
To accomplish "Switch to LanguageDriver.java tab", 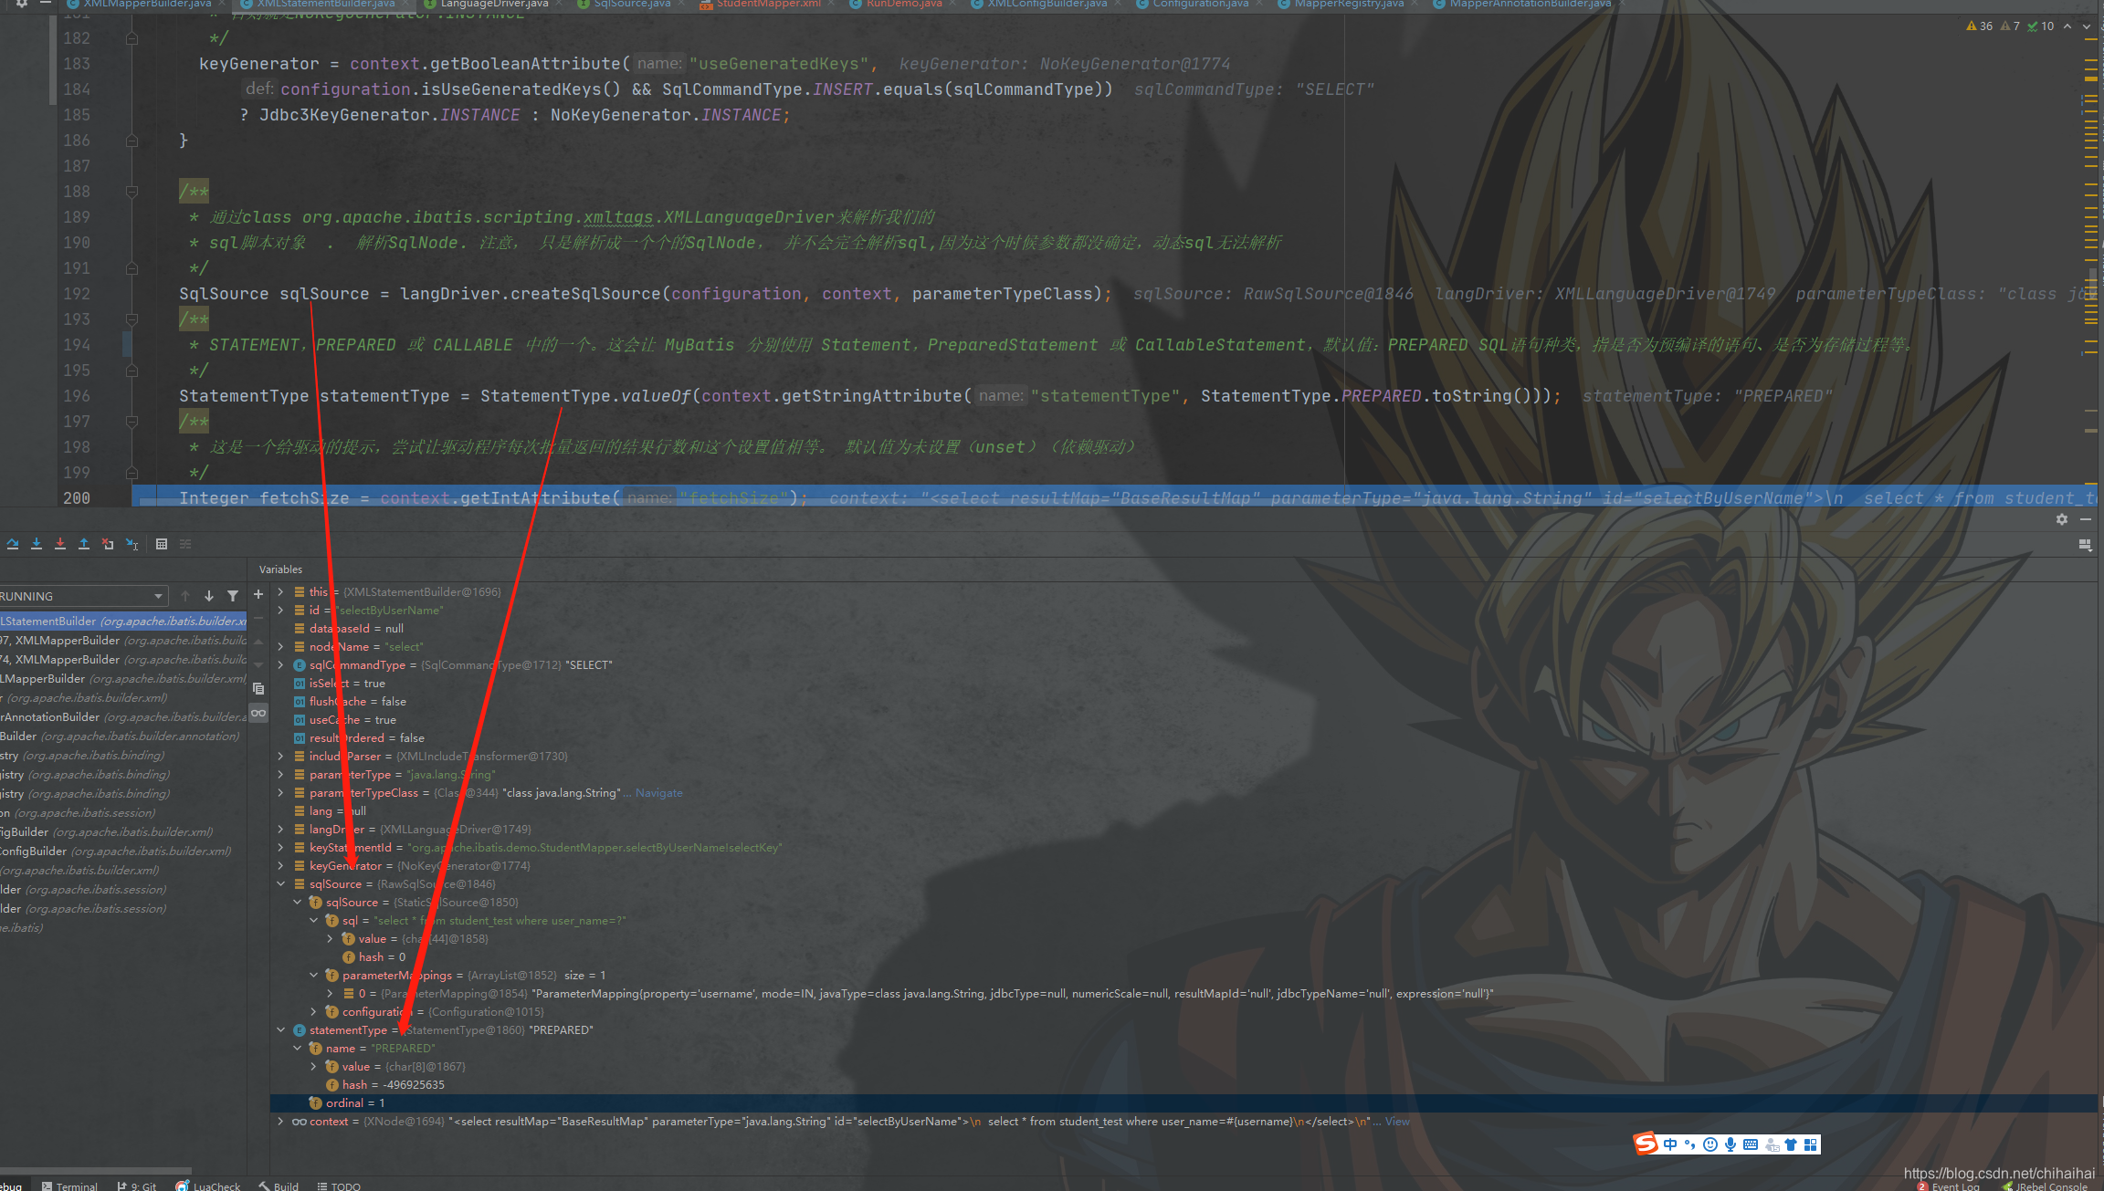I will click(x=494, y=4).
